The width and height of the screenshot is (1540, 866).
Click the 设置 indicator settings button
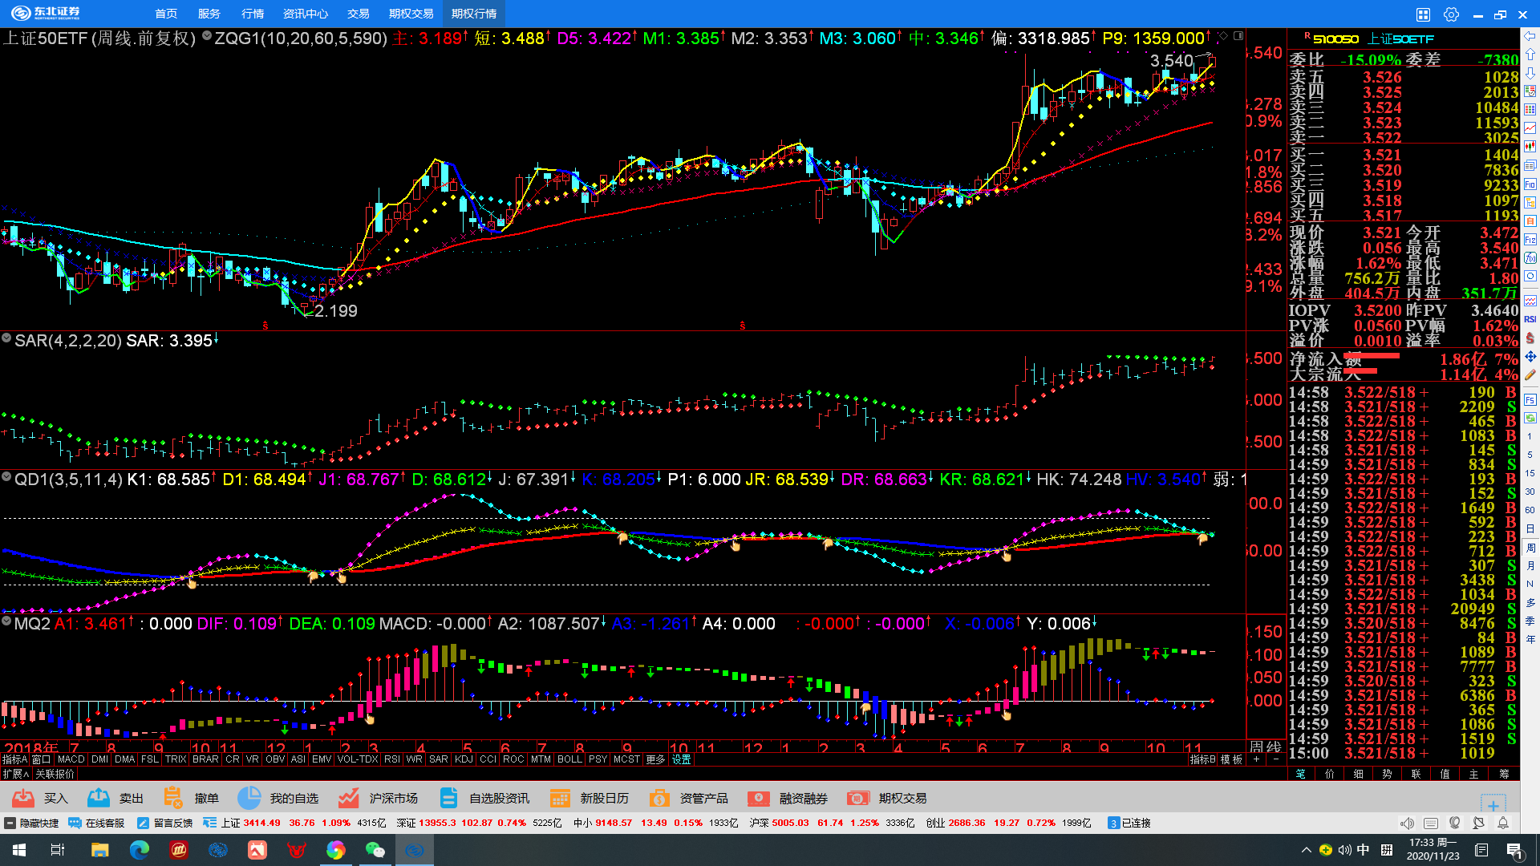click(682, 759)
